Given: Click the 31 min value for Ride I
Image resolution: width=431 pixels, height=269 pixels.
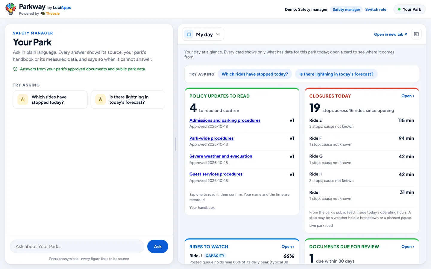Looking at the screenshot, I should [x=407, y=192].
